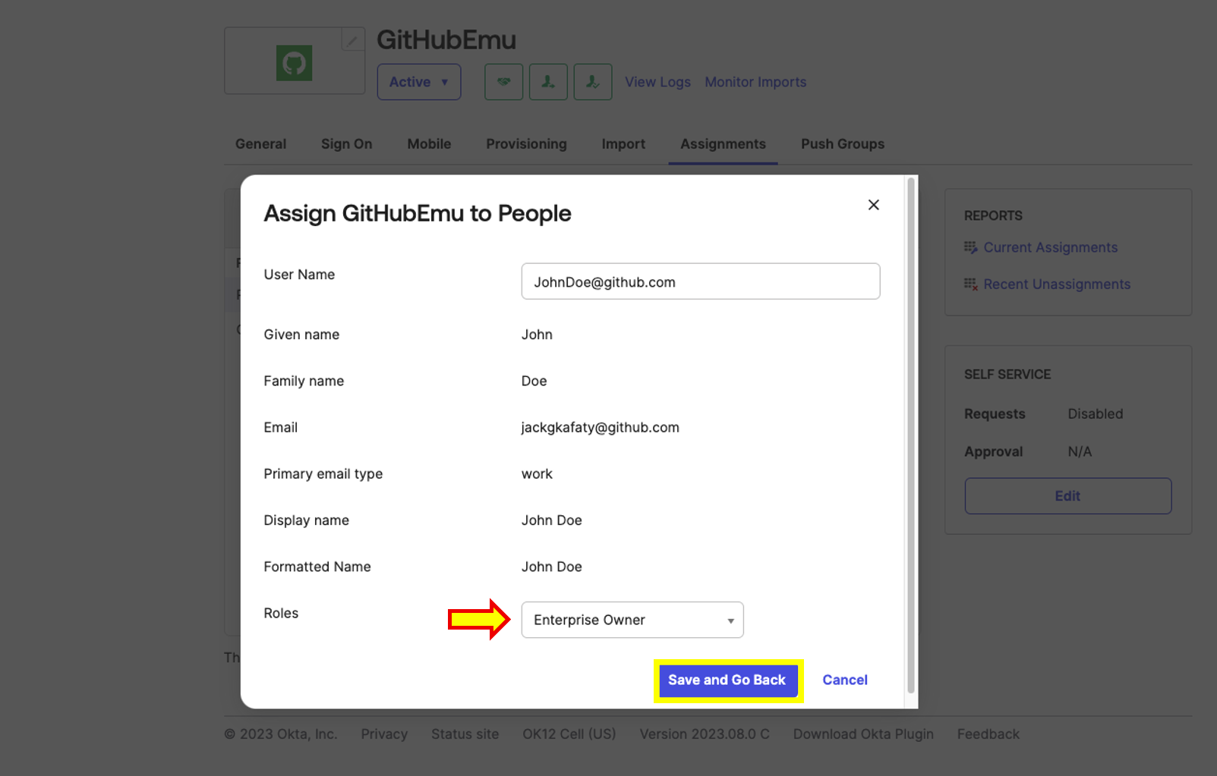Click the Display name value John Doe
Viewport: 1217px width, 776px height.
[551, 520]
